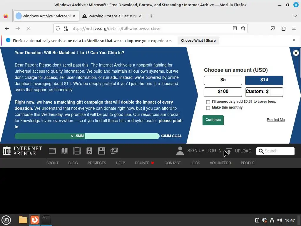Click the 16:47 clock in taskbar

(290, 220)
